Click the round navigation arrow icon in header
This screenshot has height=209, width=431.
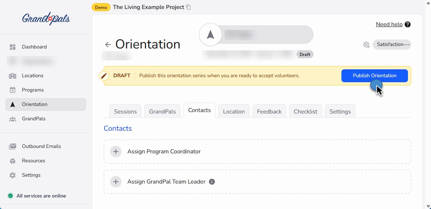pyautogui.click(x=210, y=34)
